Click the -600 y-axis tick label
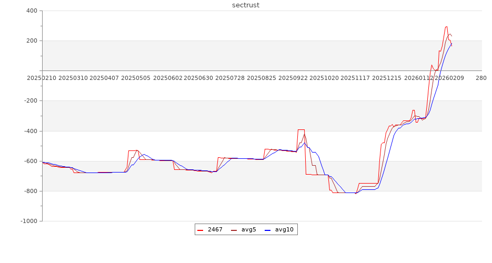This screenshot has width=492, height=263. [x=30, y=161]
